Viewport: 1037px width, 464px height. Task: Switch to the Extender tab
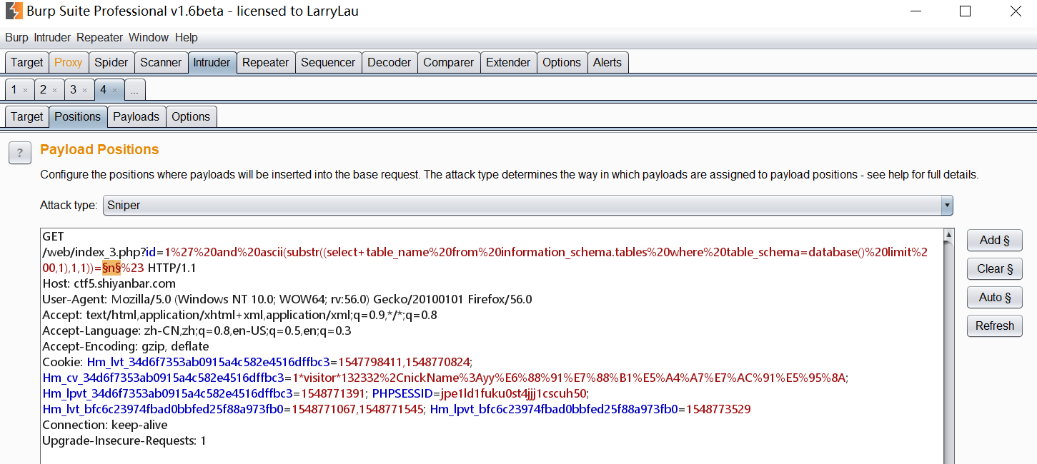point(509,62)
